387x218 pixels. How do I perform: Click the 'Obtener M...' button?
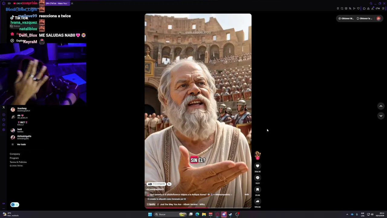[x=346, y=18]
